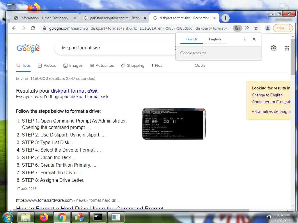The height and width of the screenshot is (223, 298).
Task: Click STEP 8: Assign a Drive Letter text
Action: (53, 180)
